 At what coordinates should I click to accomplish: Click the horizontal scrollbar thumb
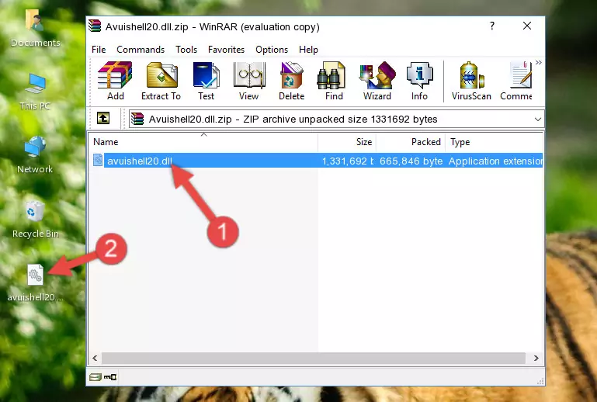coord(314,359)
